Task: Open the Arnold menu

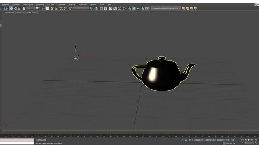Action: tap(102, 4)
